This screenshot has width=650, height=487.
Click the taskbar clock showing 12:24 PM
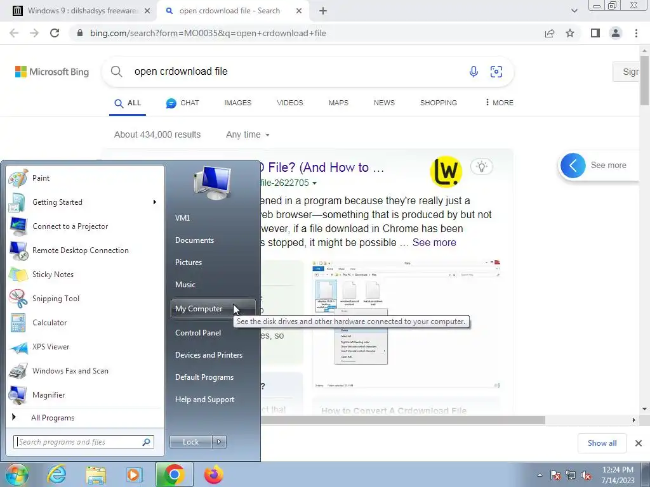(x=618, y=475)
